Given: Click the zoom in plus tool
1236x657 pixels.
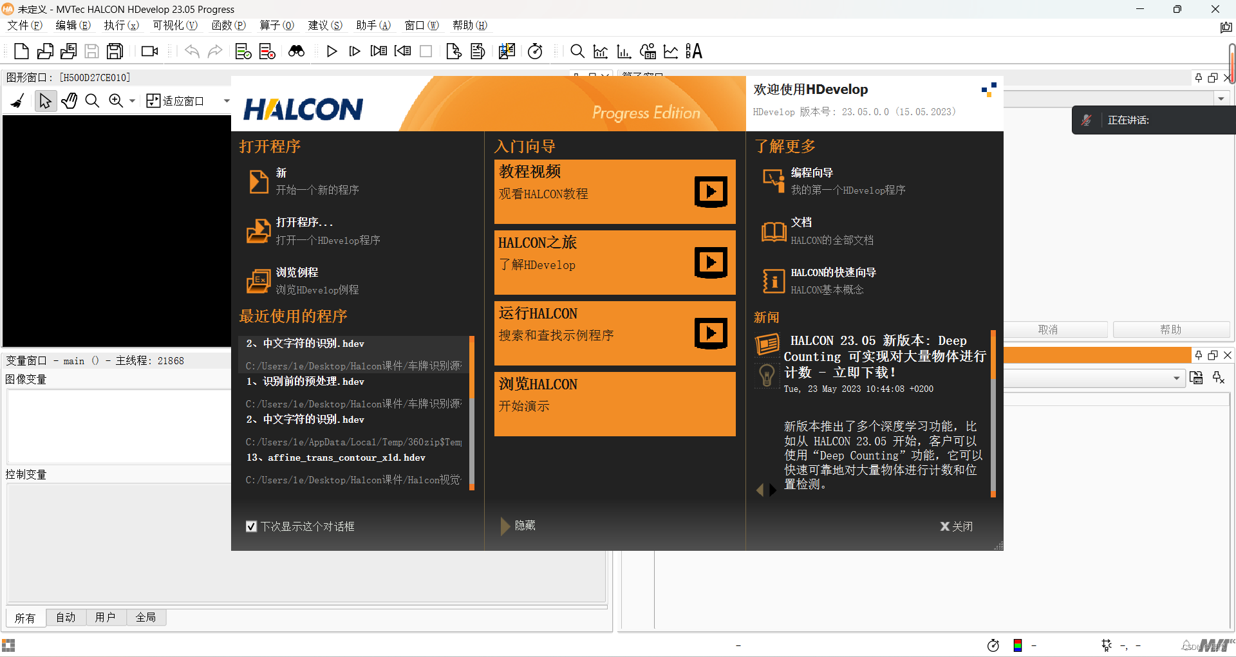Looking at the screenshot, I should (116, 101).
